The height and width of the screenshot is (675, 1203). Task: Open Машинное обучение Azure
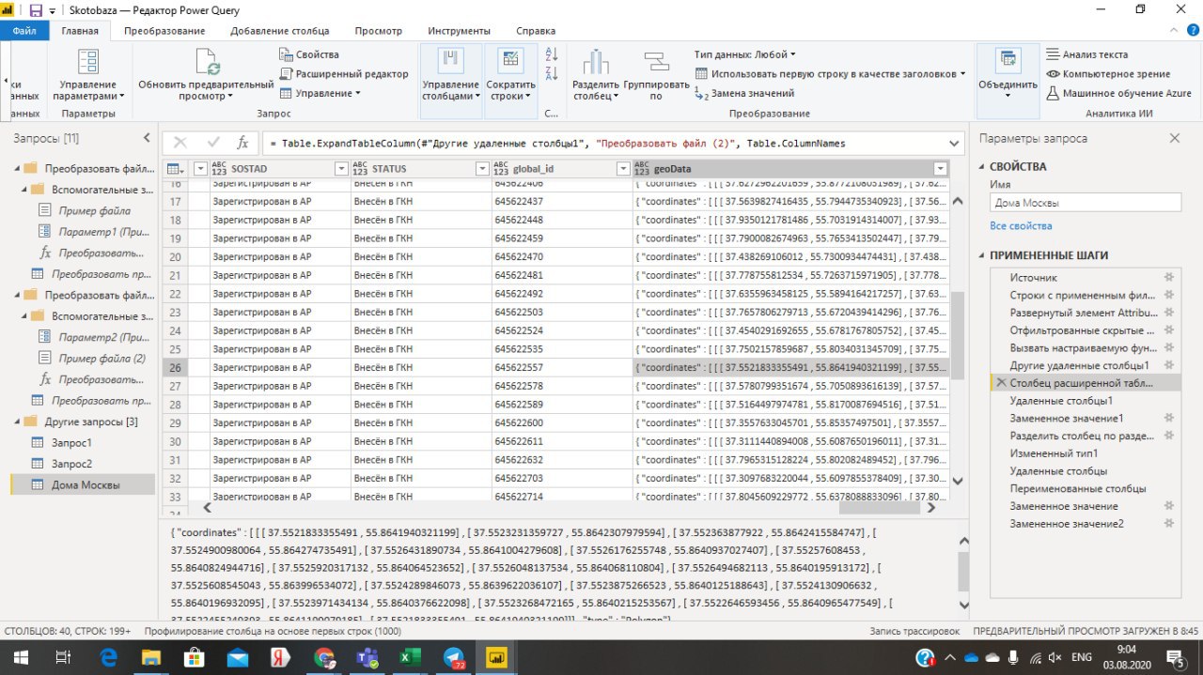point(1118,93)
